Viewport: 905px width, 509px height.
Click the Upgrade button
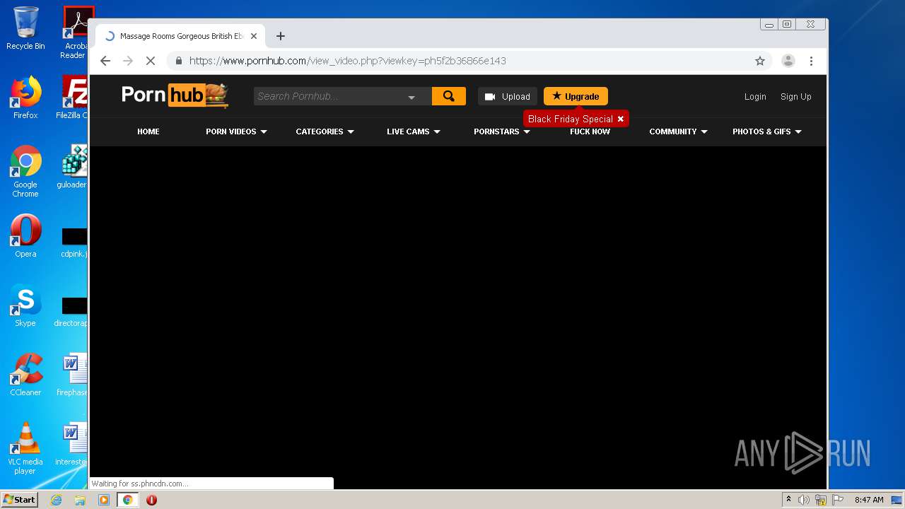[x=576, y=96]
